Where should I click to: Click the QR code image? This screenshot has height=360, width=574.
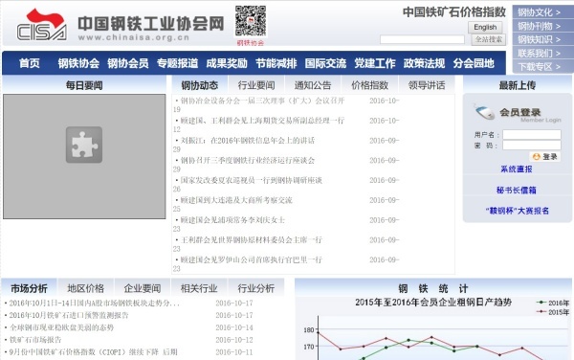click(251, 21)
